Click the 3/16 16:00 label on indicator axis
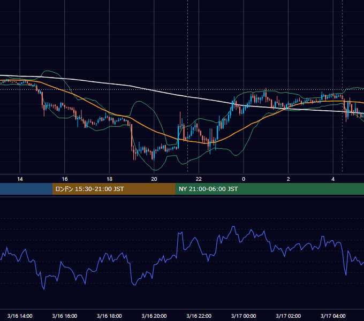Viewport: 364px width, 321px height. tap(65, 316)
